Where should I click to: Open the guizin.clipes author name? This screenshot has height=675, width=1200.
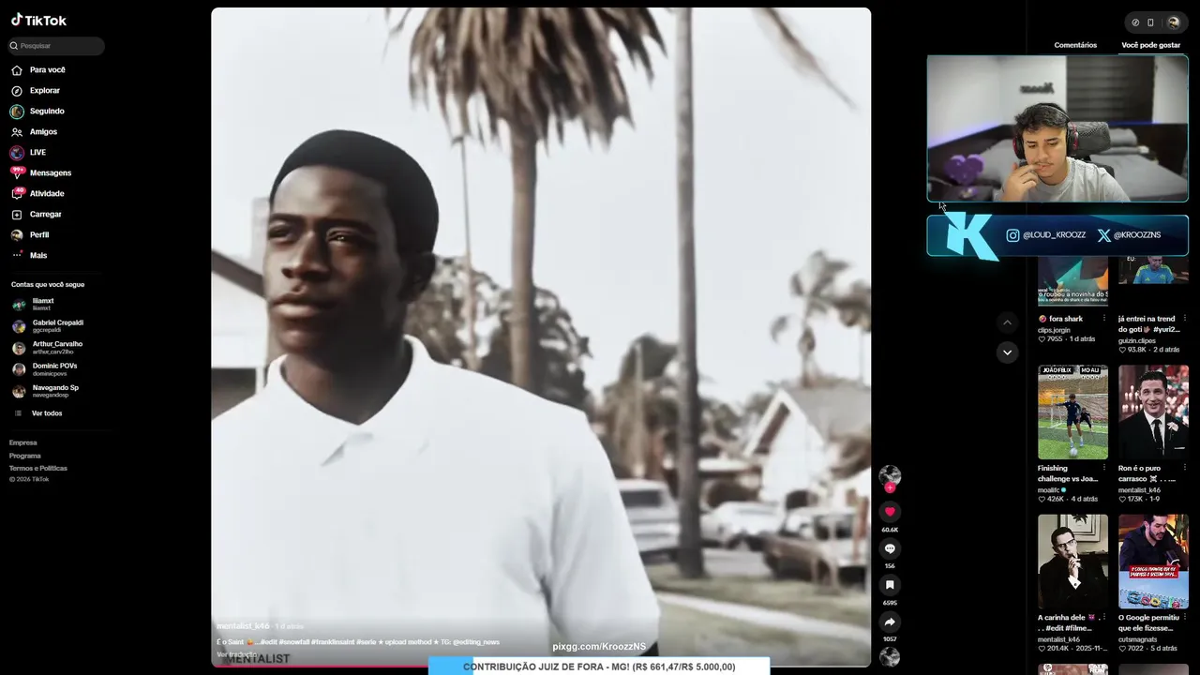(x=1136, y=340)
